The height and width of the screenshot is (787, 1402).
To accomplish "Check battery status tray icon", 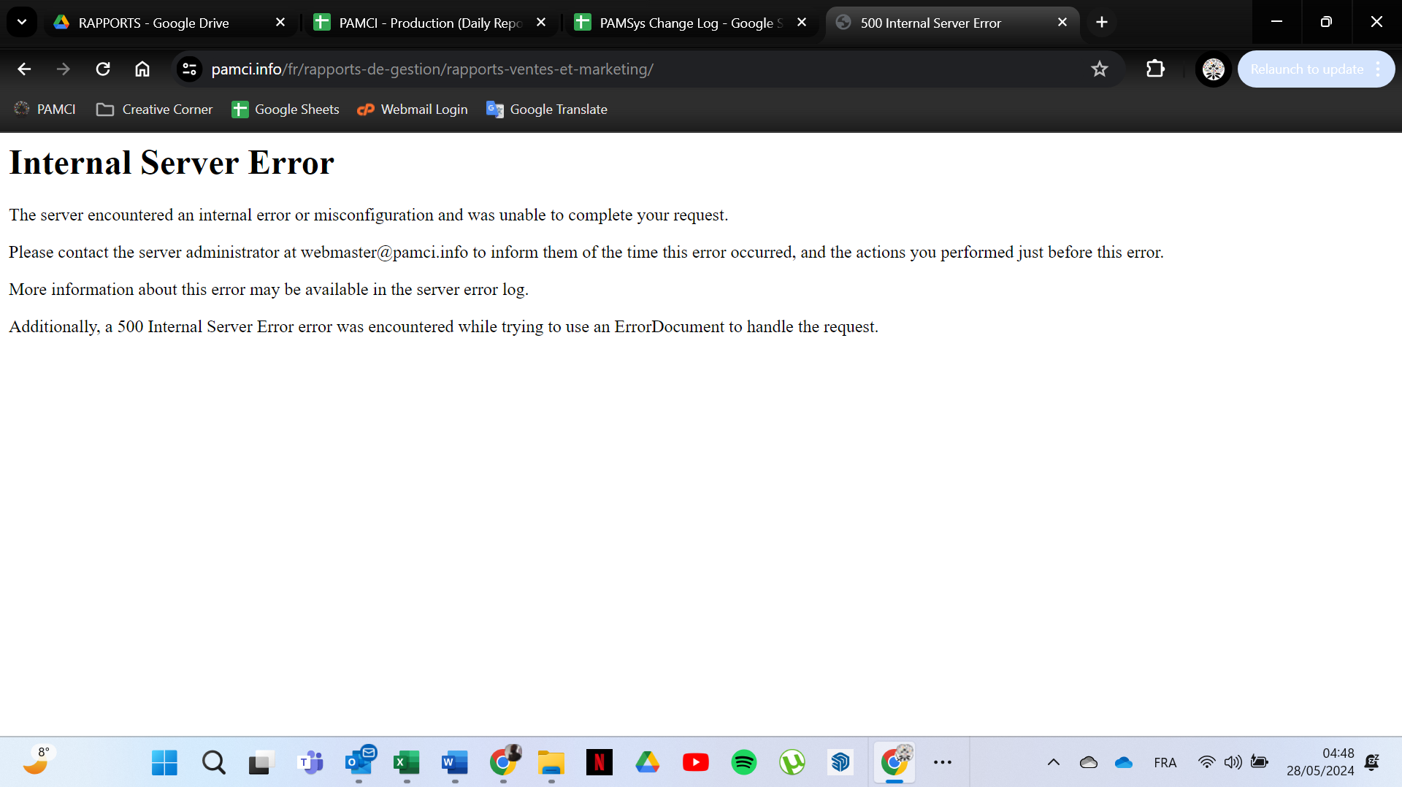I will pyautogui.click(x=1260, y=762).
